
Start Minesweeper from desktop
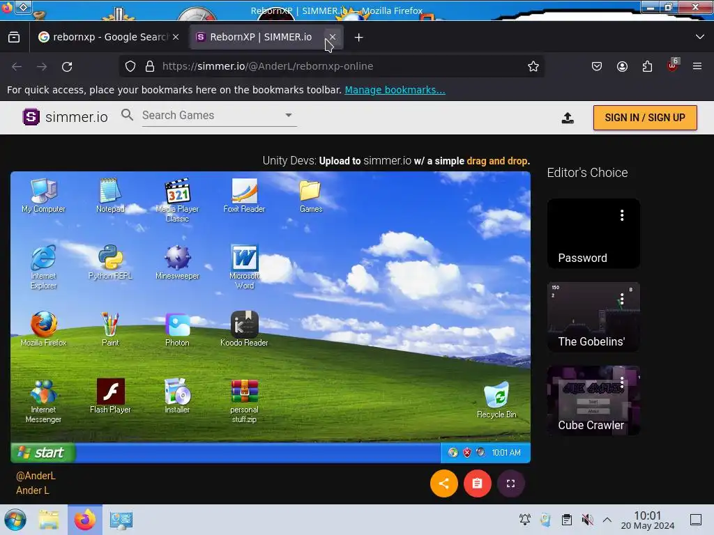tap(177, 263)
